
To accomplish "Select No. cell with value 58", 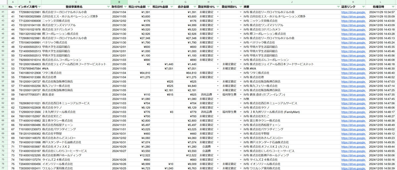I will (x=13, y=90).
